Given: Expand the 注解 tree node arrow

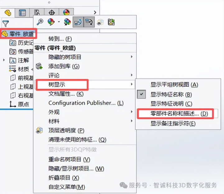Looking at the screenshot, I should (x=4, y=60).
